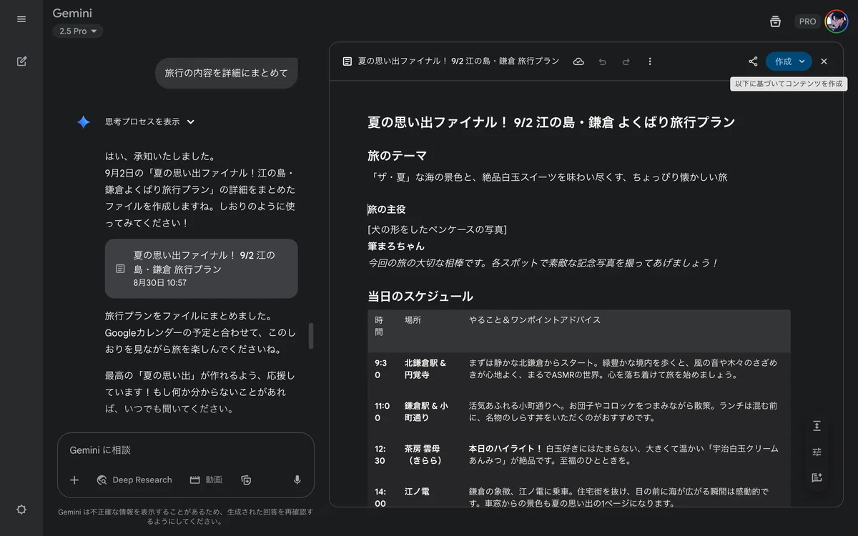Open the saved items stack icon

click(x=775, y=21)
